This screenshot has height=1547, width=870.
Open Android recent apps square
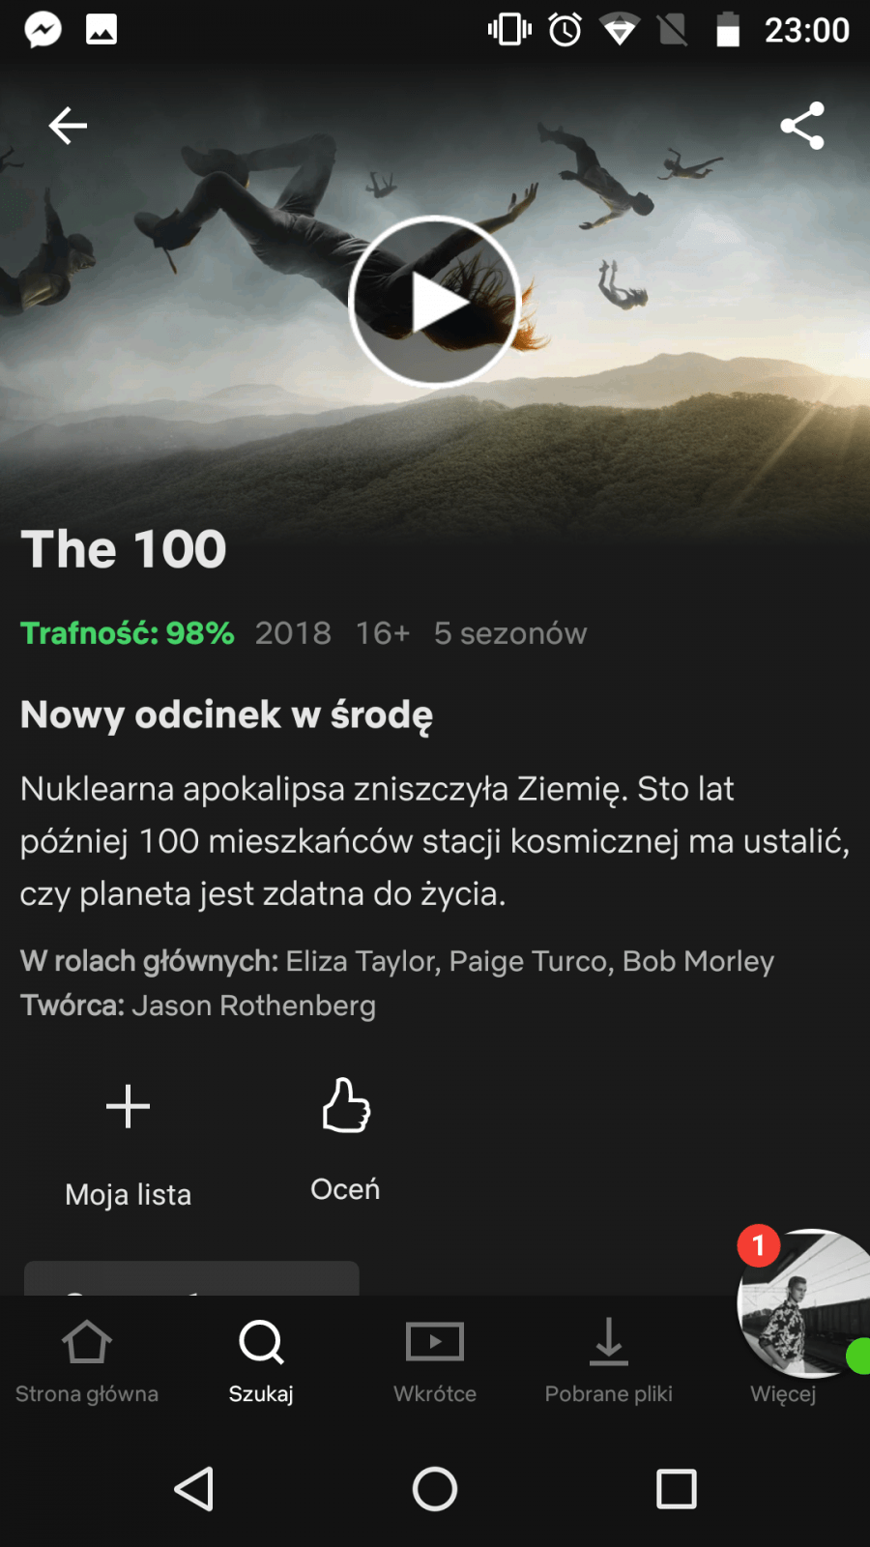677,1489
